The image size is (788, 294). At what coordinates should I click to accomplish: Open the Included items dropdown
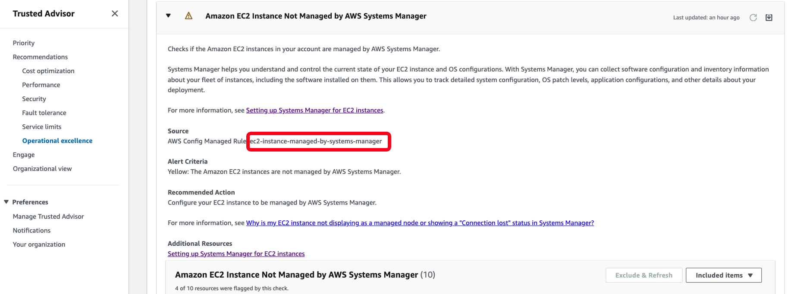coord(724,275)
